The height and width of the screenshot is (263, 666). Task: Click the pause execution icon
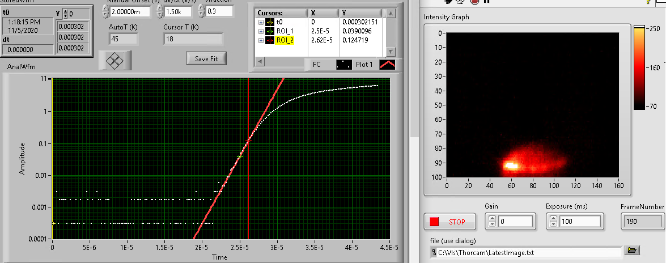tap(486, 2)
